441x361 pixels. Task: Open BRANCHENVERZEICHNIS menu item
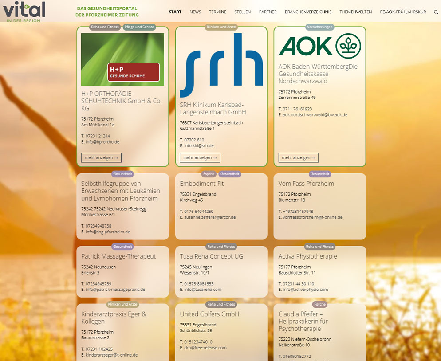[308, 12]
